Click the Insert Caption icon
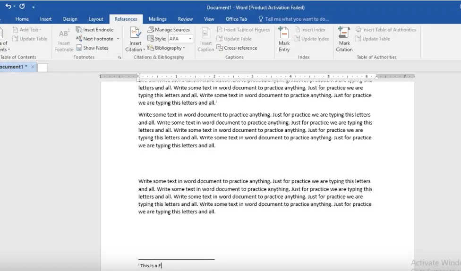This screenshot has width=461, height=271. tap(206, 33)
